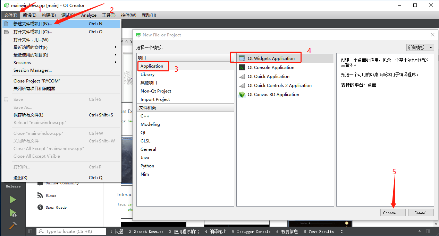This screenshot has width=439, height=236.
Task: Build the project with the hammer icon
Action: (x=13, y=226)
